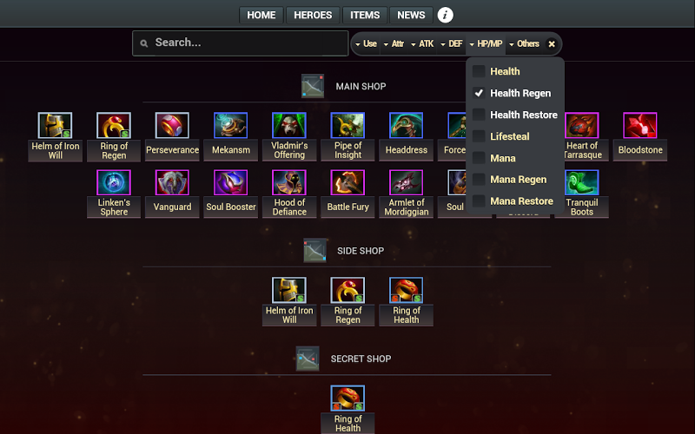Click the HOME navigation button

click(x=261, y=15)
